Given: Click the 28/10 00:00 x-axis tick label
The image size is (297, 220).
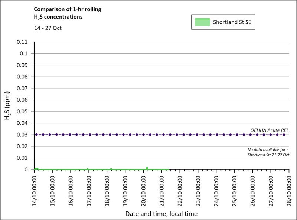Looking at the screenshot, I should [289, 190].
